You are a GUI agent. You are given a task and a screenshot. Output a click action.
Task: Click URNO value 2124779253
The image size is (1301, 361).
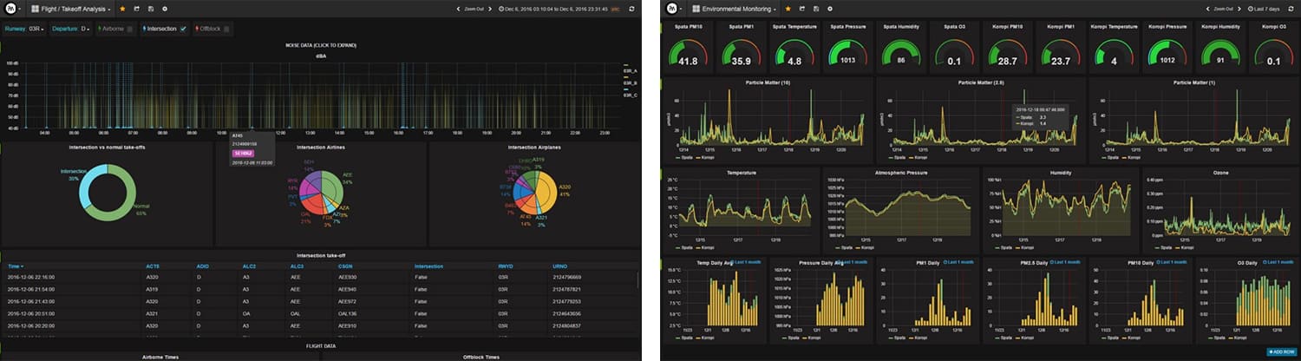pos(566,301)
